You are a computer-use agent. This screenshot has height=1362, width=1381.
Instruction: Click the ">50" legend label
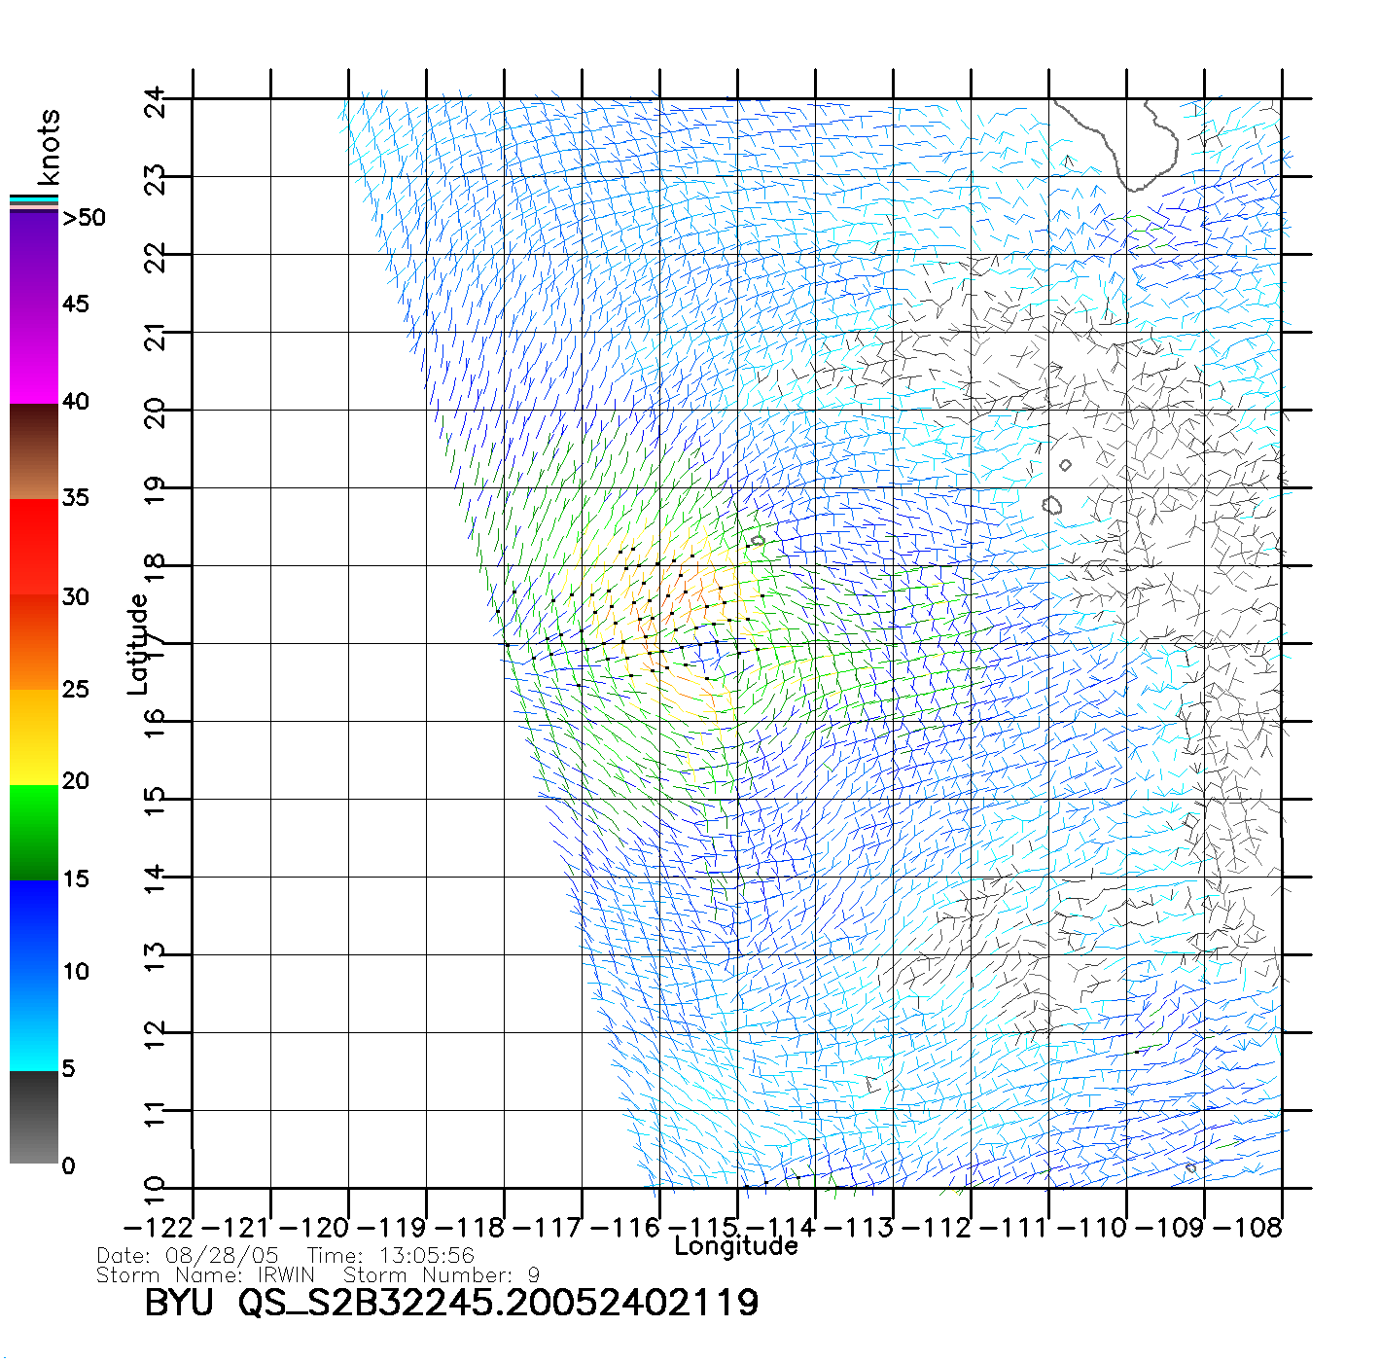click(x=84, y=218)
